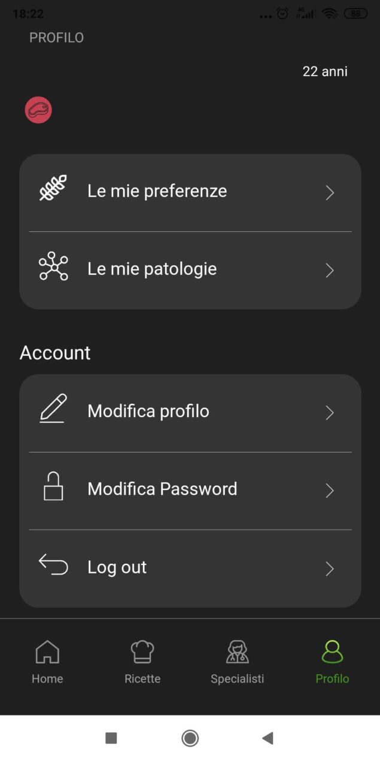Open Modifica Password text link

coord(162,489)
